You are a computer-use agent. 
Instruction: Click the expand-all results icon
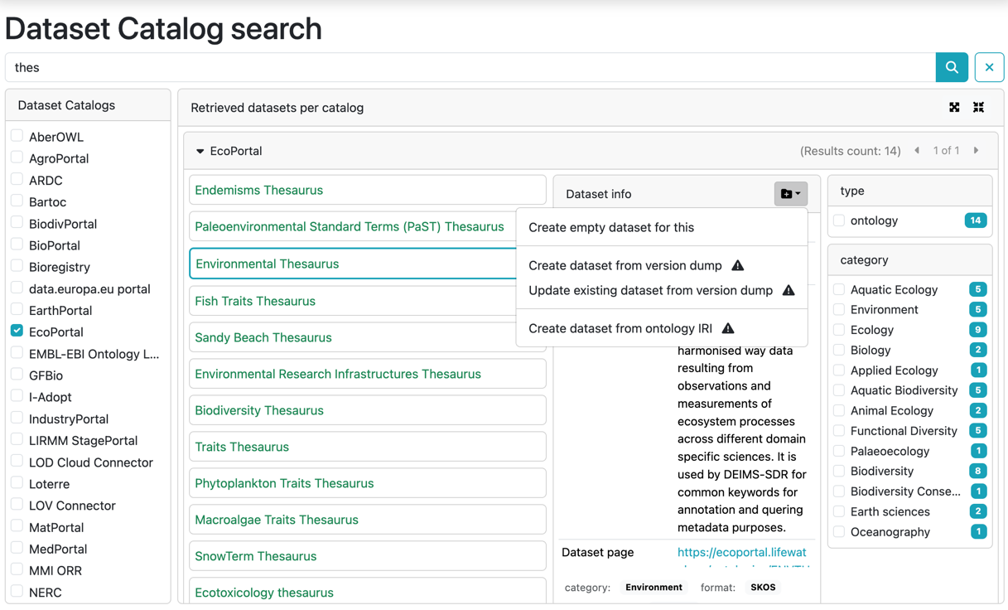954,107
